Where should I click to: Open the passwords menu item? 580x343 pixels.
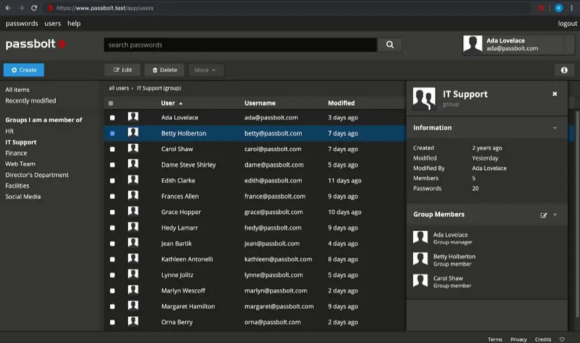tap(22, 23)
